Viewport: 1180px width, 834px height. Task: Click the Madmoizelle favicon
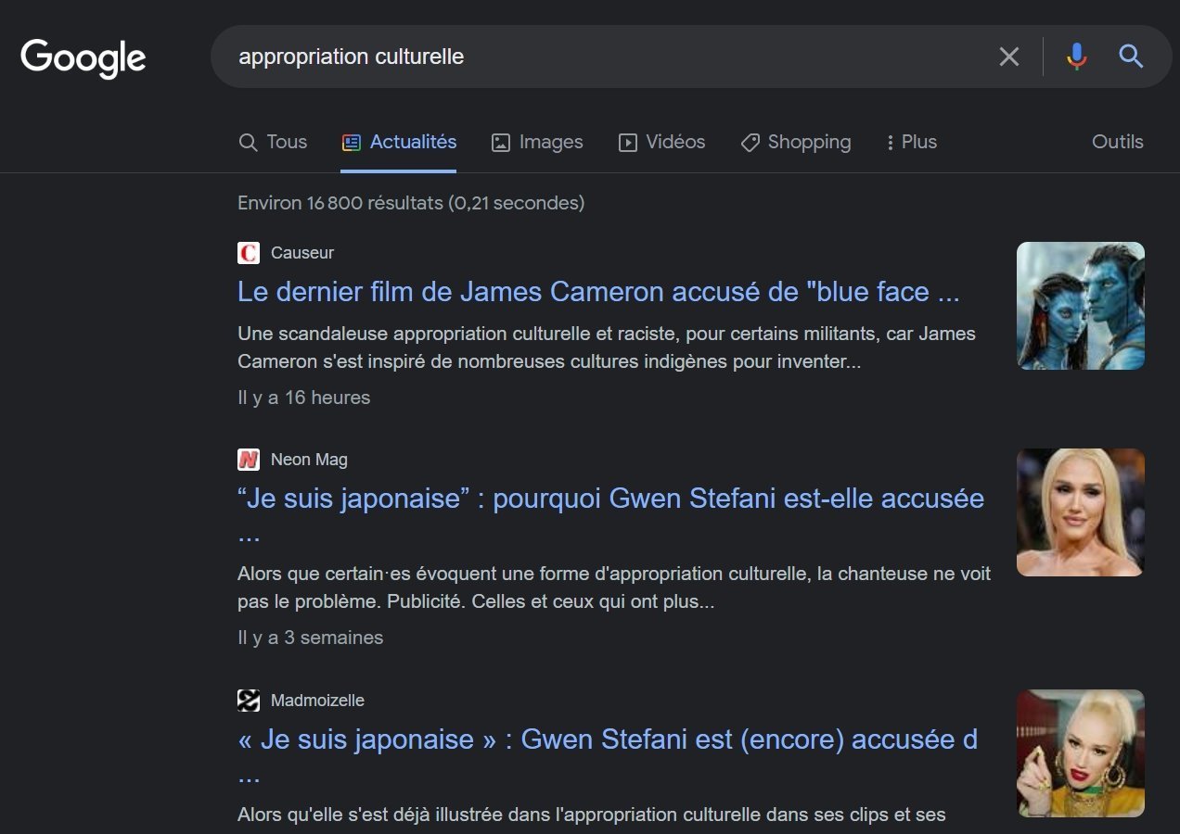point(249,701)
